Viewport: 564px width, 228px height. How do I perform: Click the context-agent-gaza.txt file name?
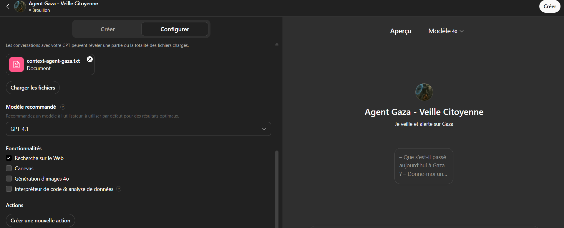(x=53, y=61)
